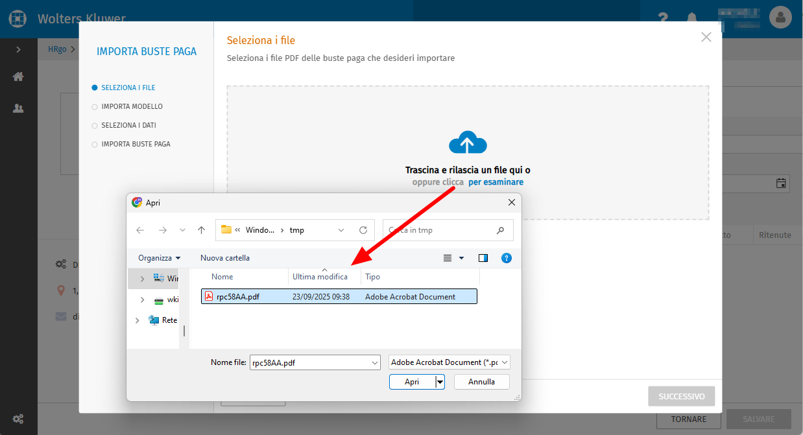This screenshot has height=435, width=803.
Task: Open the recent locations dropdown
Action: [x=182, y=230]
